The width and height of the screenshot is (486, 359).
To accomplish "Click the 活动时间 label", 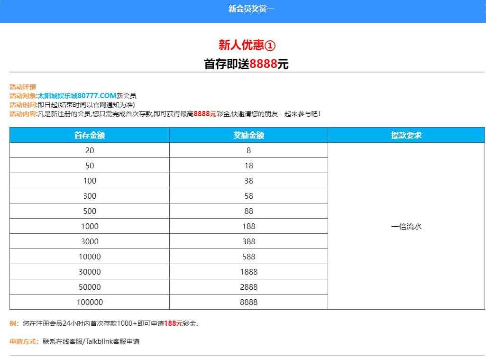I will (x=23, y=105).
